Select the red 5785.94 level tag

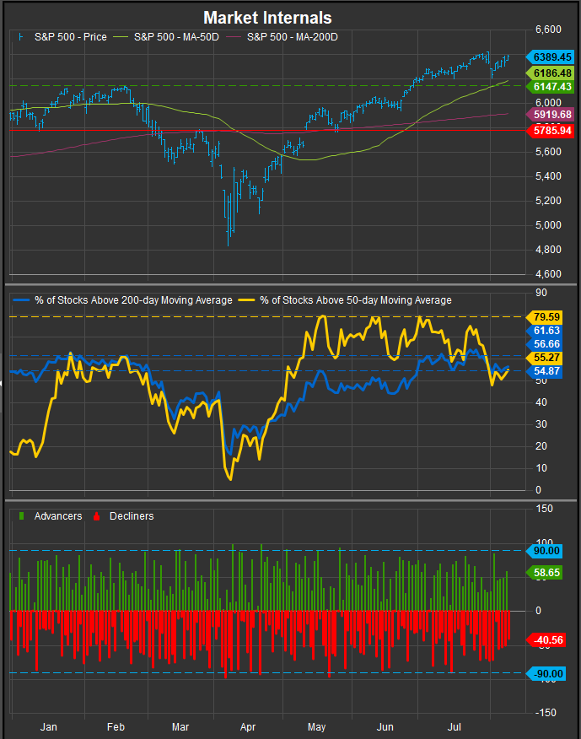552,131
